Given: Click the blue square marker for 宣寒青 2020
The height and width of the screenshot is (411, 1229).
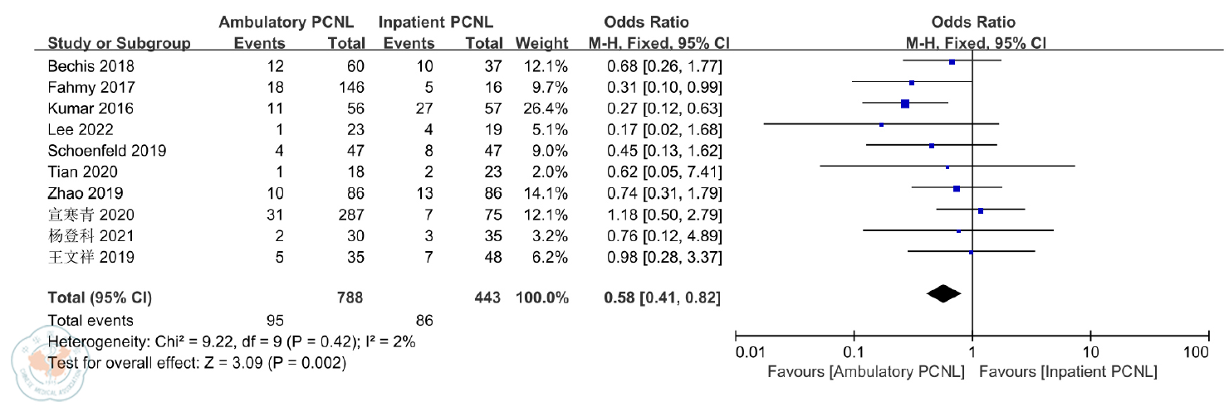Looking at the screenshot, I should (981, 210).
